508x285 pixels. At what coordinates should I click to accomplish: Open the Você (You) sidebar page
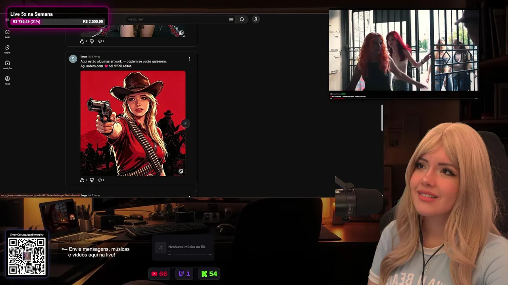click(7, 80)
